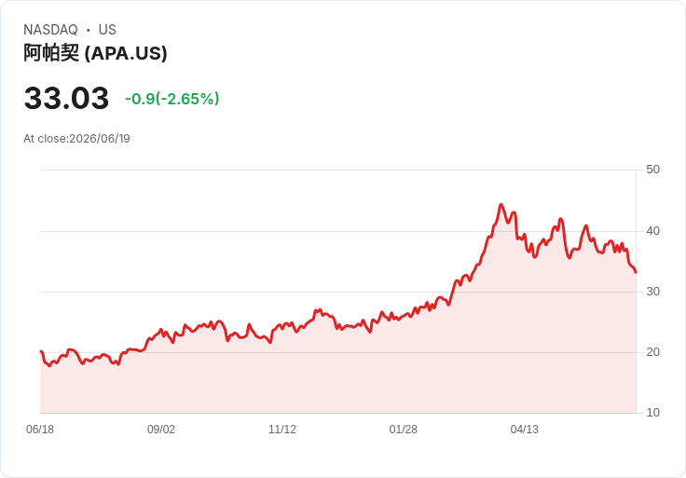Click the rightmost end of the price line

point(636,272)
